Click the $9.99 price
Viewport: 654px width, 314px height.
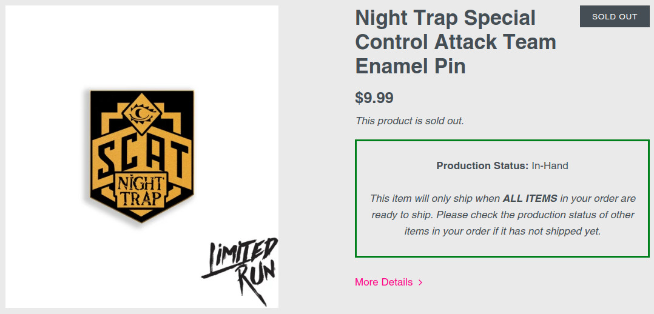tap(374, 98)
